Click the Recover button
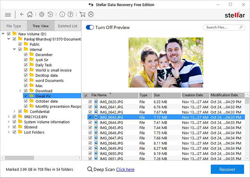The width and height of the screenshot is (250, 178). pyautogui.click(x=227, y=169)
